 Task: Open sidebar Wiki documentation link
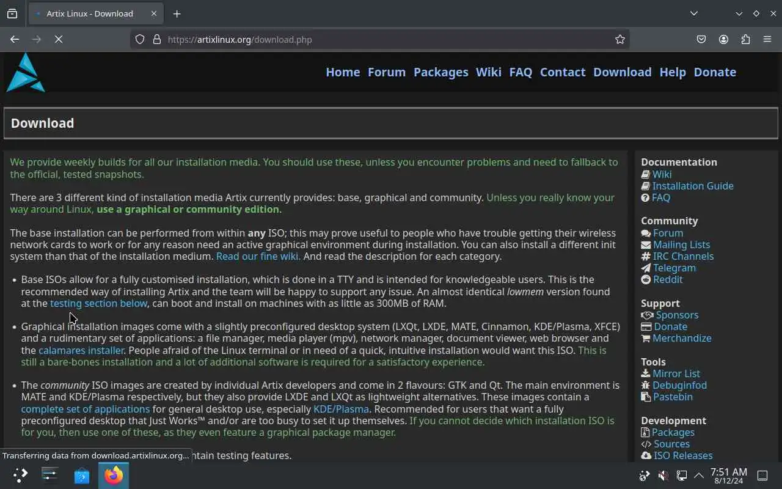tap(662, 174)
